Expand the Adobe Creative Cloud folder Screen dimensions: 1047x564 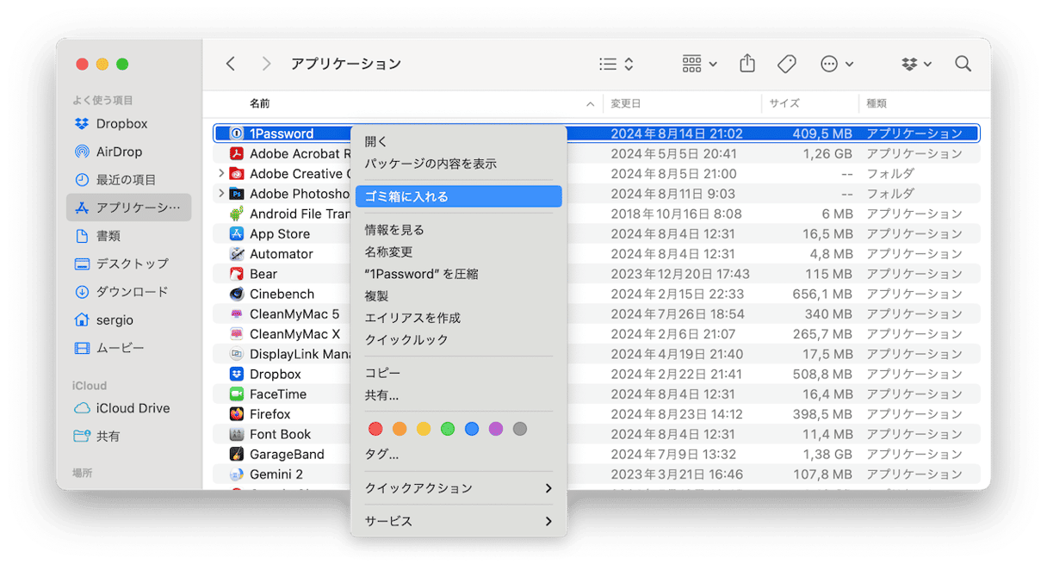221,174
